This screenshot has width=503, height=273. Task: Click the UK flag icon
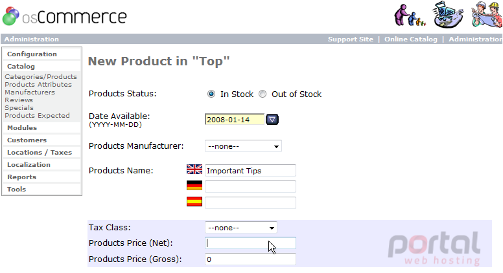[x=194, y=169]
